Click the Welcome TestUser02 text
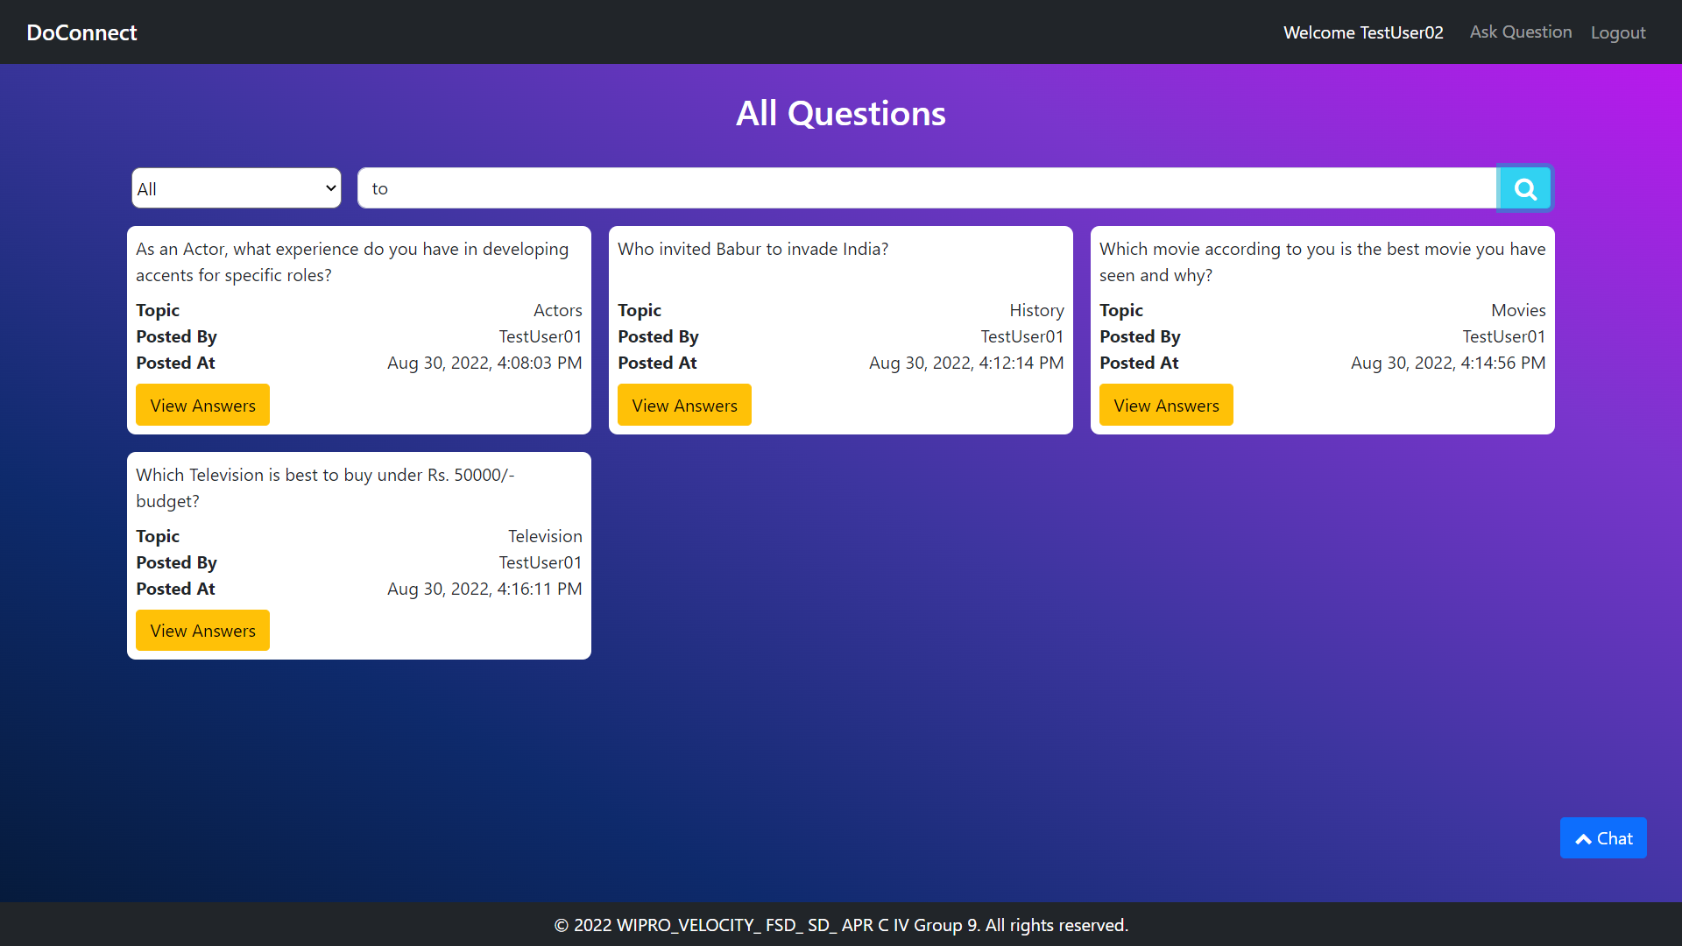The height and width of the screenshot is (946, 1682). click(x=1362, y=32)
